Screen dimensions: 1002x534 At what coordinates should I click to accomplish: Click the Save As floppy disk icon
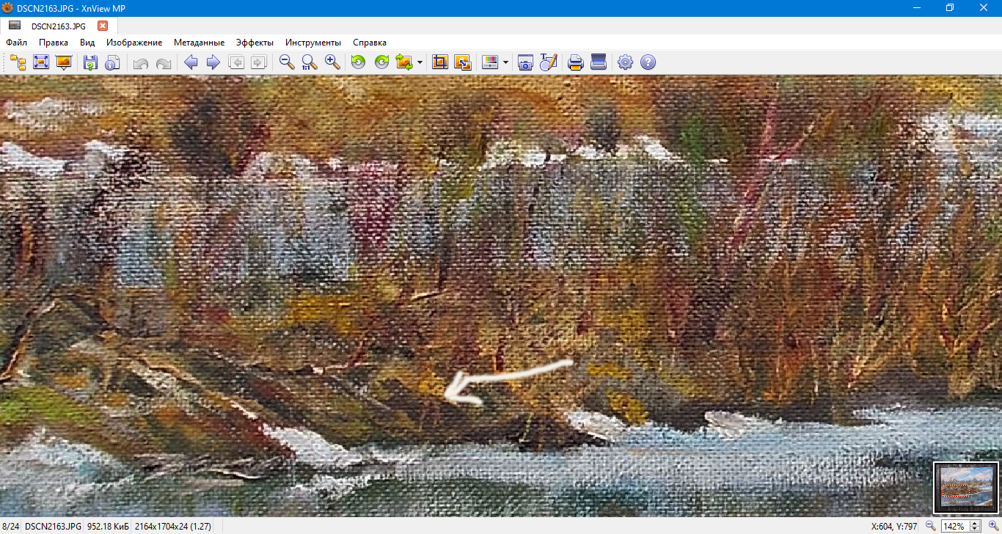pyautogui.click(x=90, y=62)
